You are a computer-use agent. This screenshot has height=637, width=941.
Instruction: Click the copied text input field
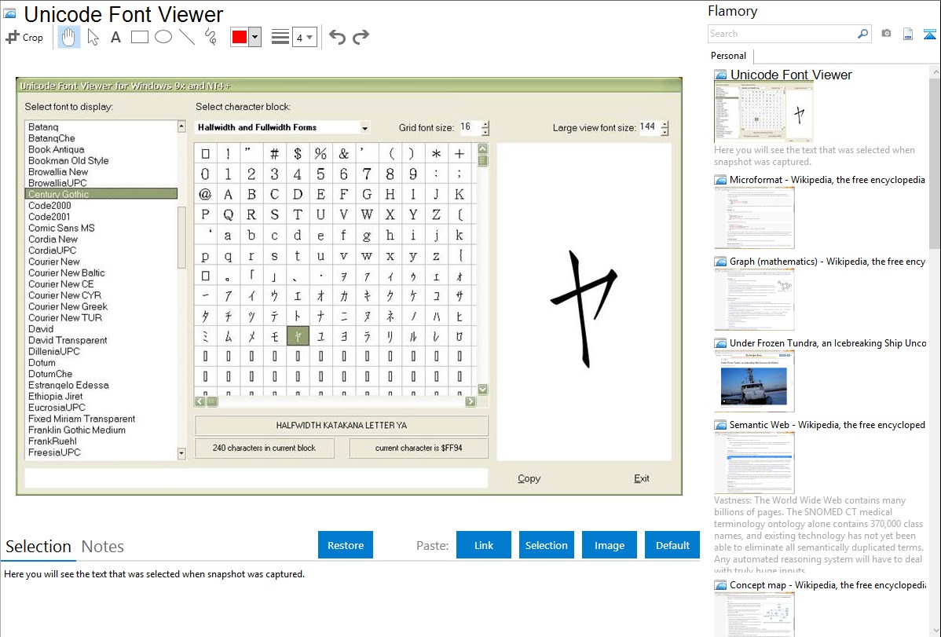tap(256, 478)
